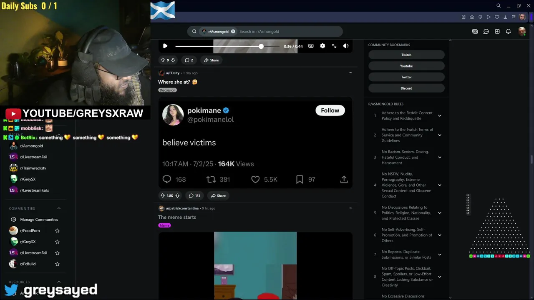
Task: Open the Reddit advertise icon
Action: [x=475, y=31]
